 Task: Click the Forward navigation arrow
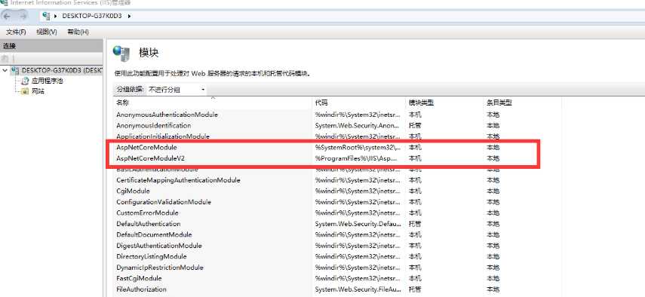23,16
